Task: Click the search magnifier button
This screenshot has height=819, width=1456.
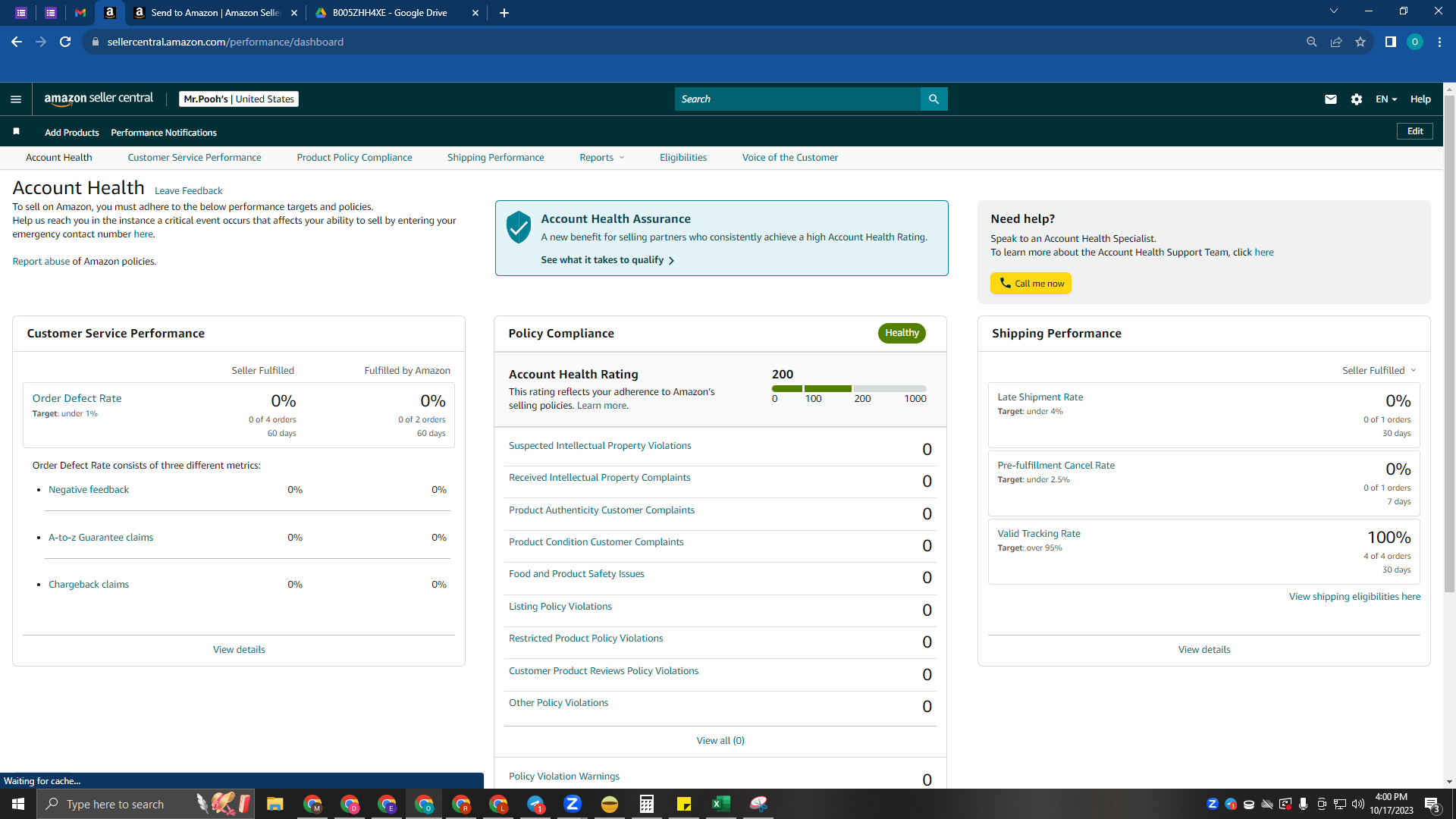Action: (934, 99)
